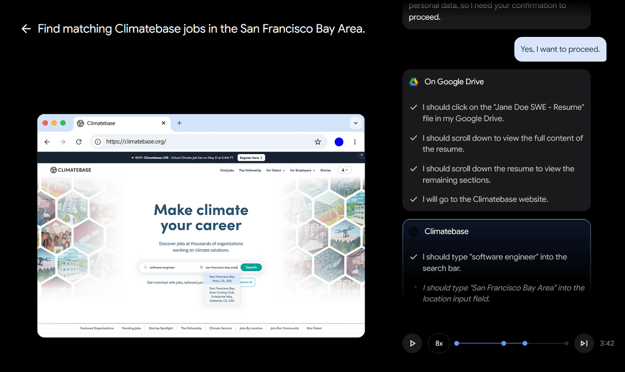Screen dimensions: 625x372
Task: Open the browser three-dot menu
Action: 355,142
